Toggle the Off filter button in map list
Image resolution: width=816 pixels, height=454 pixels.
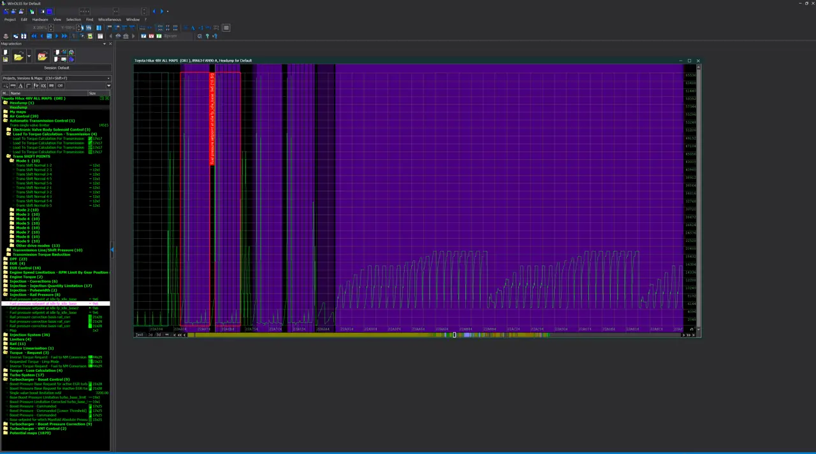(x=61, y=85)
